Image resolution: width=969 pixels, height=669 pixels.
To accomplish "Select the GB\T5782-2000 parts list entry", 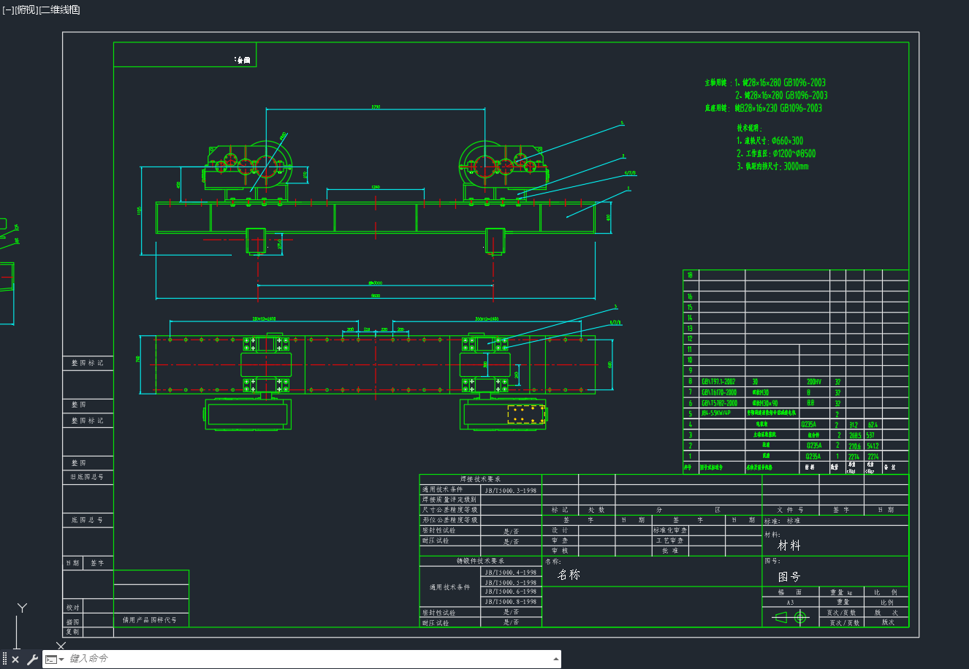I will click(x=719, y=403).
